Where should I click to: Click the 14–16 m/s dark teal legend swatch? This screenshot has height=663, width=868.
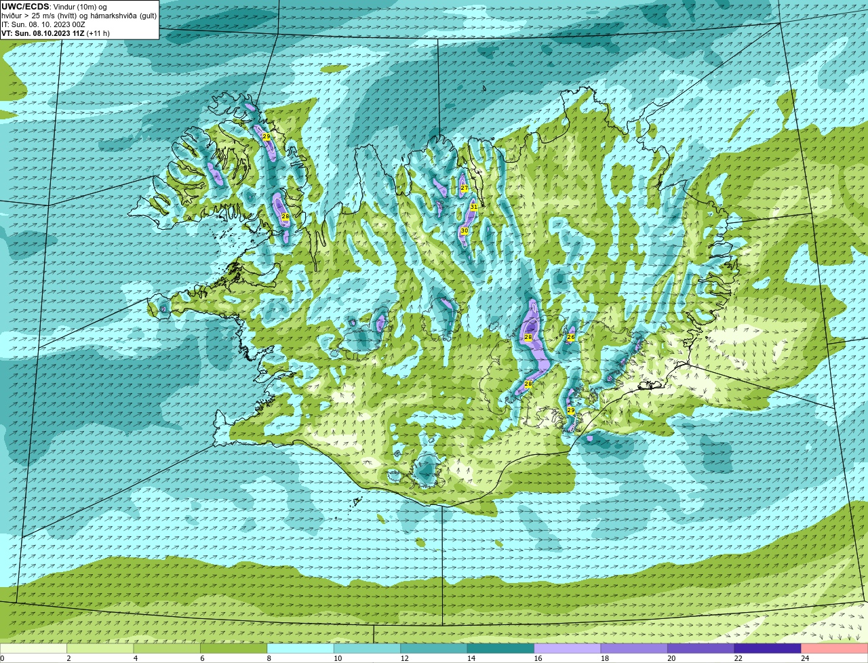[501, 649]
